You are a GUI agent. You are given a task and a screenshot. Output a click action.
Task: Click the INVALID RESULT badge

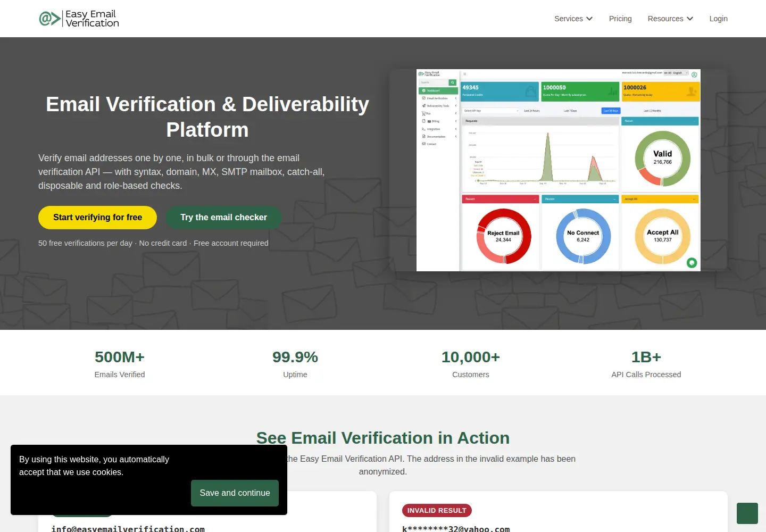pos(437,511)
